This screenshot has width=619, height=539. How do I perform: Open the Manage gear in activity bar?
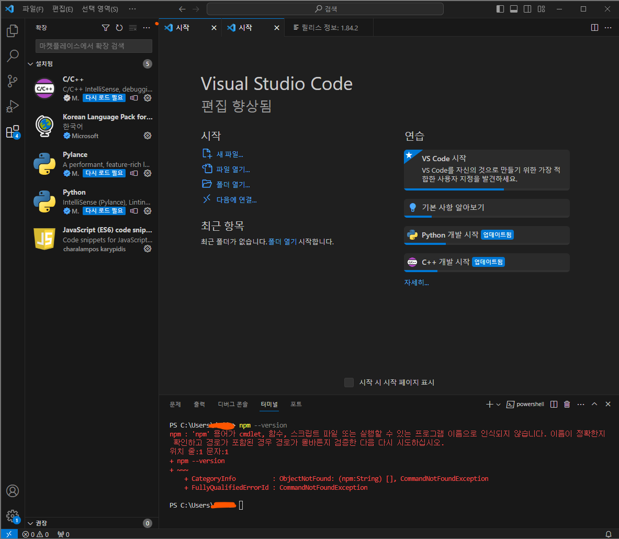pos(13,515)
